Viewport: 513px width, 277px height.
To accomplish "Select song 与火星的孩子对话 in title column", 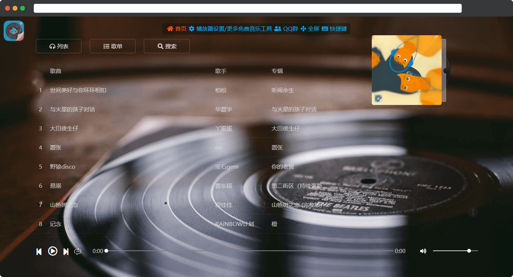I will coord(72,109).
